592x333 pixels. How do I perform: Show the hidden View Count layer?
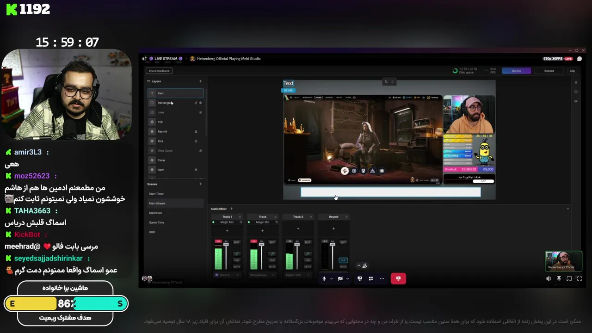tap(201, 151)
